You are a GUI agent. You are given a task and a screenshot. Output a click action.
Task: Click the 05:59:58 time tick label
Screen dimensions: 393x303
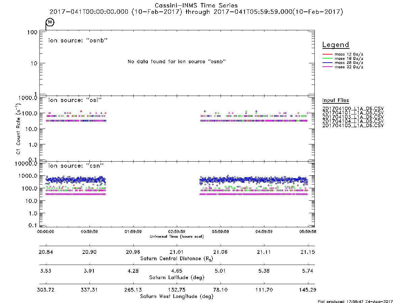[x=308, y=232]
